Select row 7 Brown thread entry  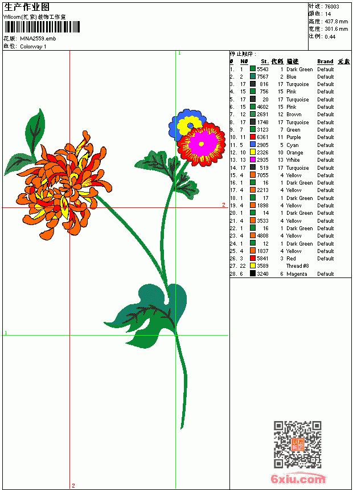coord(290,115)
